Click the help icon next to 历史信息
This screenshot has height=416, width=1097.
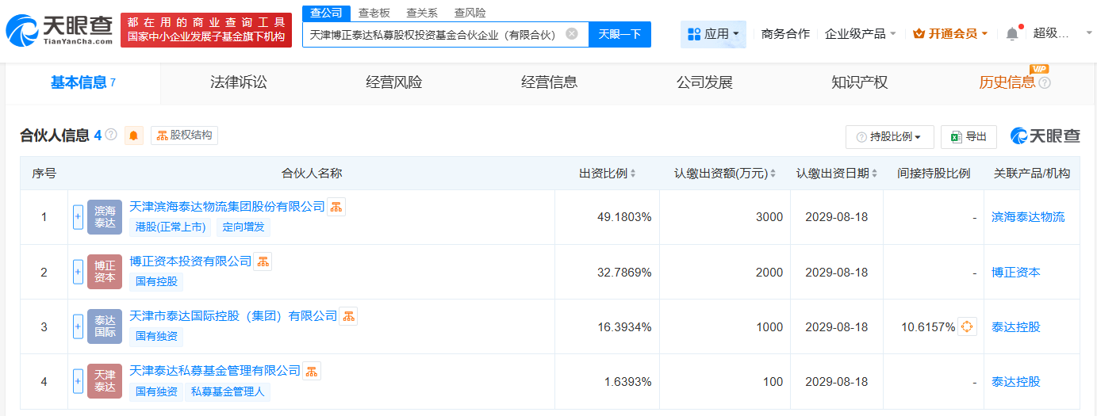point(1045,82)
